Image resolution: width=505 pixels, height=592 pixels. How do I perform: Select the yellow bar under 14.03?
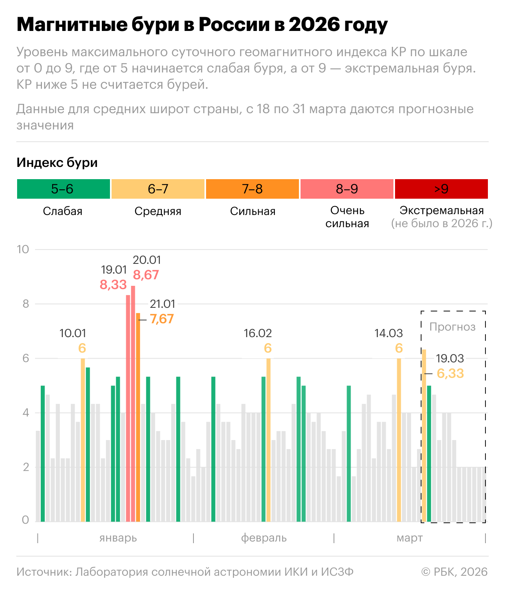[x=399, y=440]
